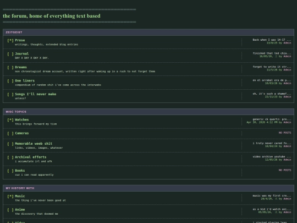Click 'cuz i can read apparently' description
The image size is (297, 223).
(x=34, y=175)
